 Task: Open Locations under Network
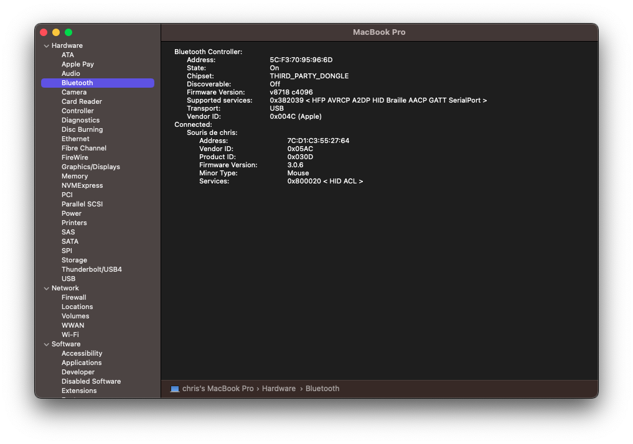click(x=77, y=307)
